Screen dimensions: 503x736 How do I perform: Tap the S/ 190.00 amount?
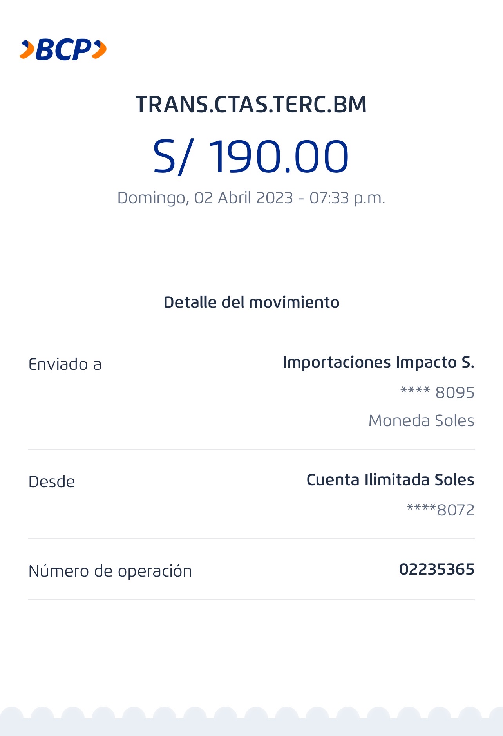[251, 156]
